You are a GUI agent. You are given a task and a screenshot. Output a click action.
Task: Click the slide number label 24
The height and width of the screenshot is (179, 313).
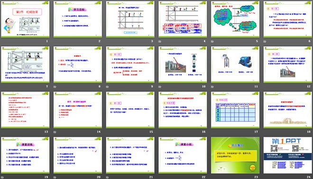(x=309, y=177)
